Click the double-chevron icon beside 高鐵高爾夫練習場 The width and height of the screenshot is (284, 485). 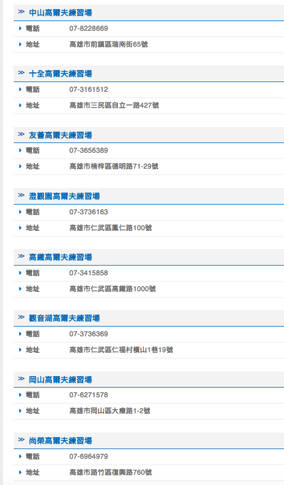tap(21, 256)
